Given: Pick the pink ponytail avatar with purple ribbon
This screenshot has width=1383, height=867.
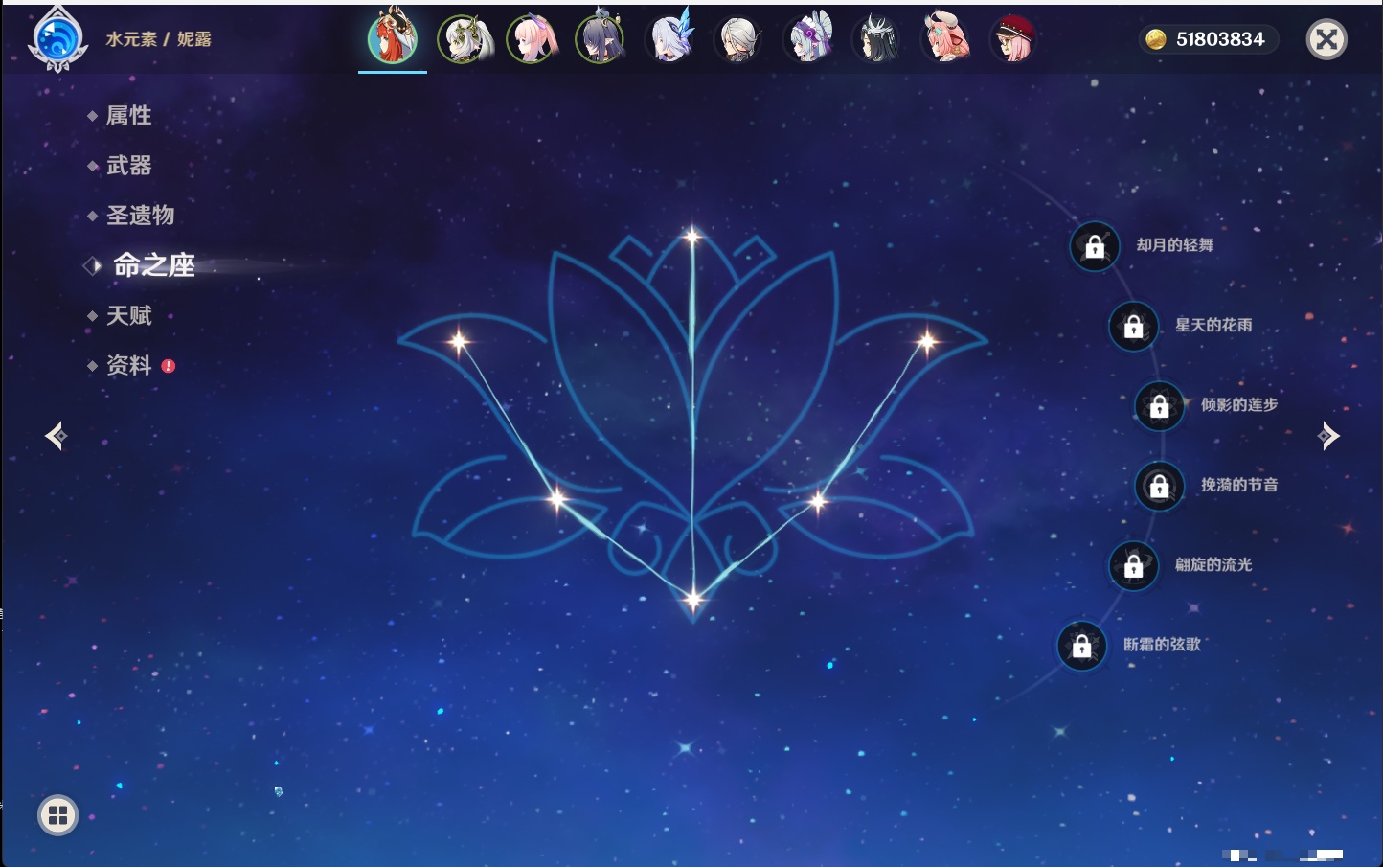Looking at the screenshot, I should (x=533, y=39).
